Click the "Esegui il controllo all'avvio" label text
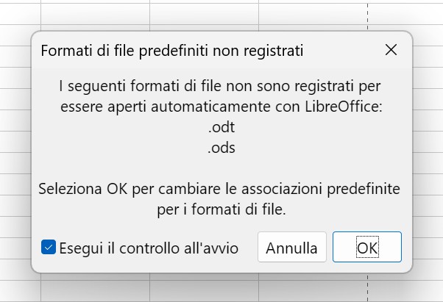 click(149, 248)
